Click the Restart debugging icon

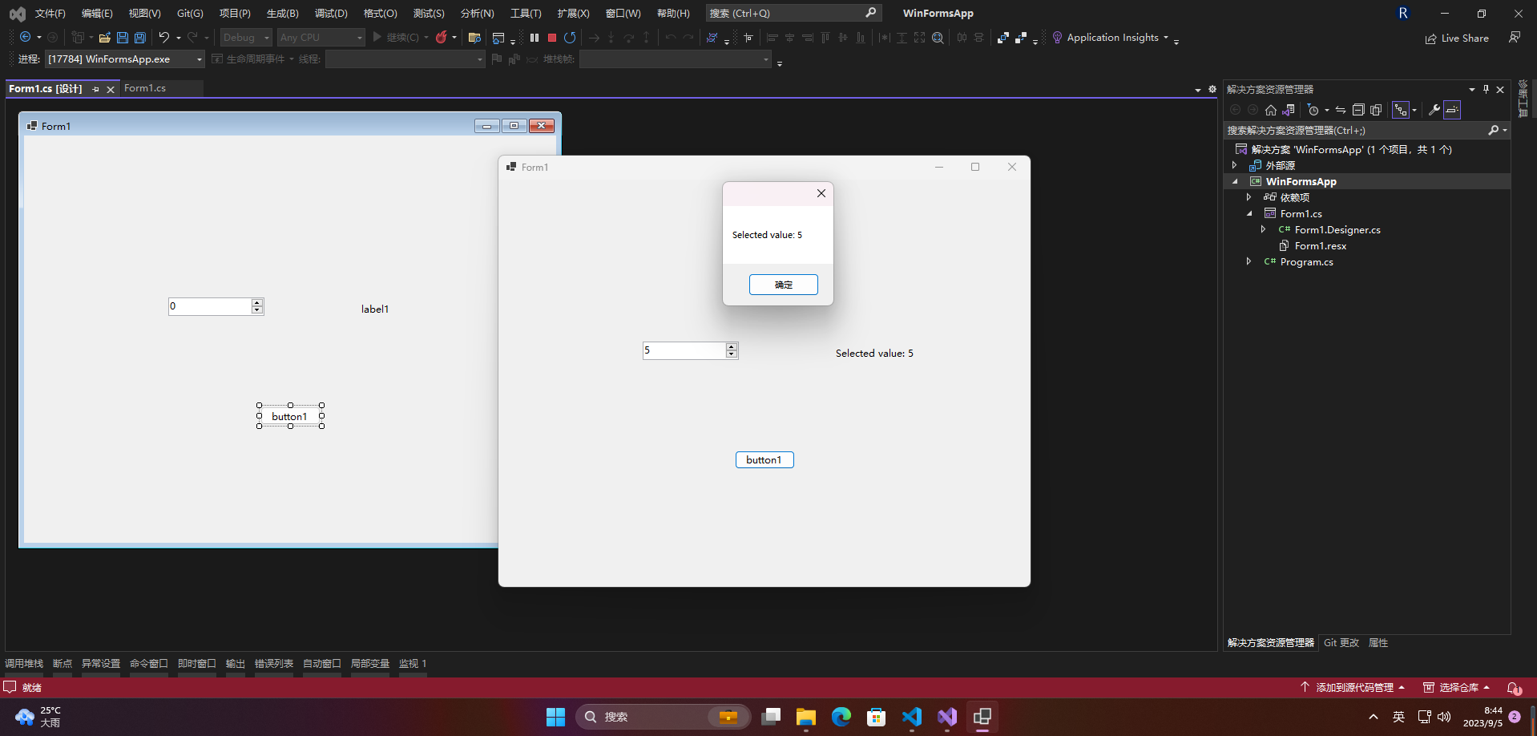570,38
